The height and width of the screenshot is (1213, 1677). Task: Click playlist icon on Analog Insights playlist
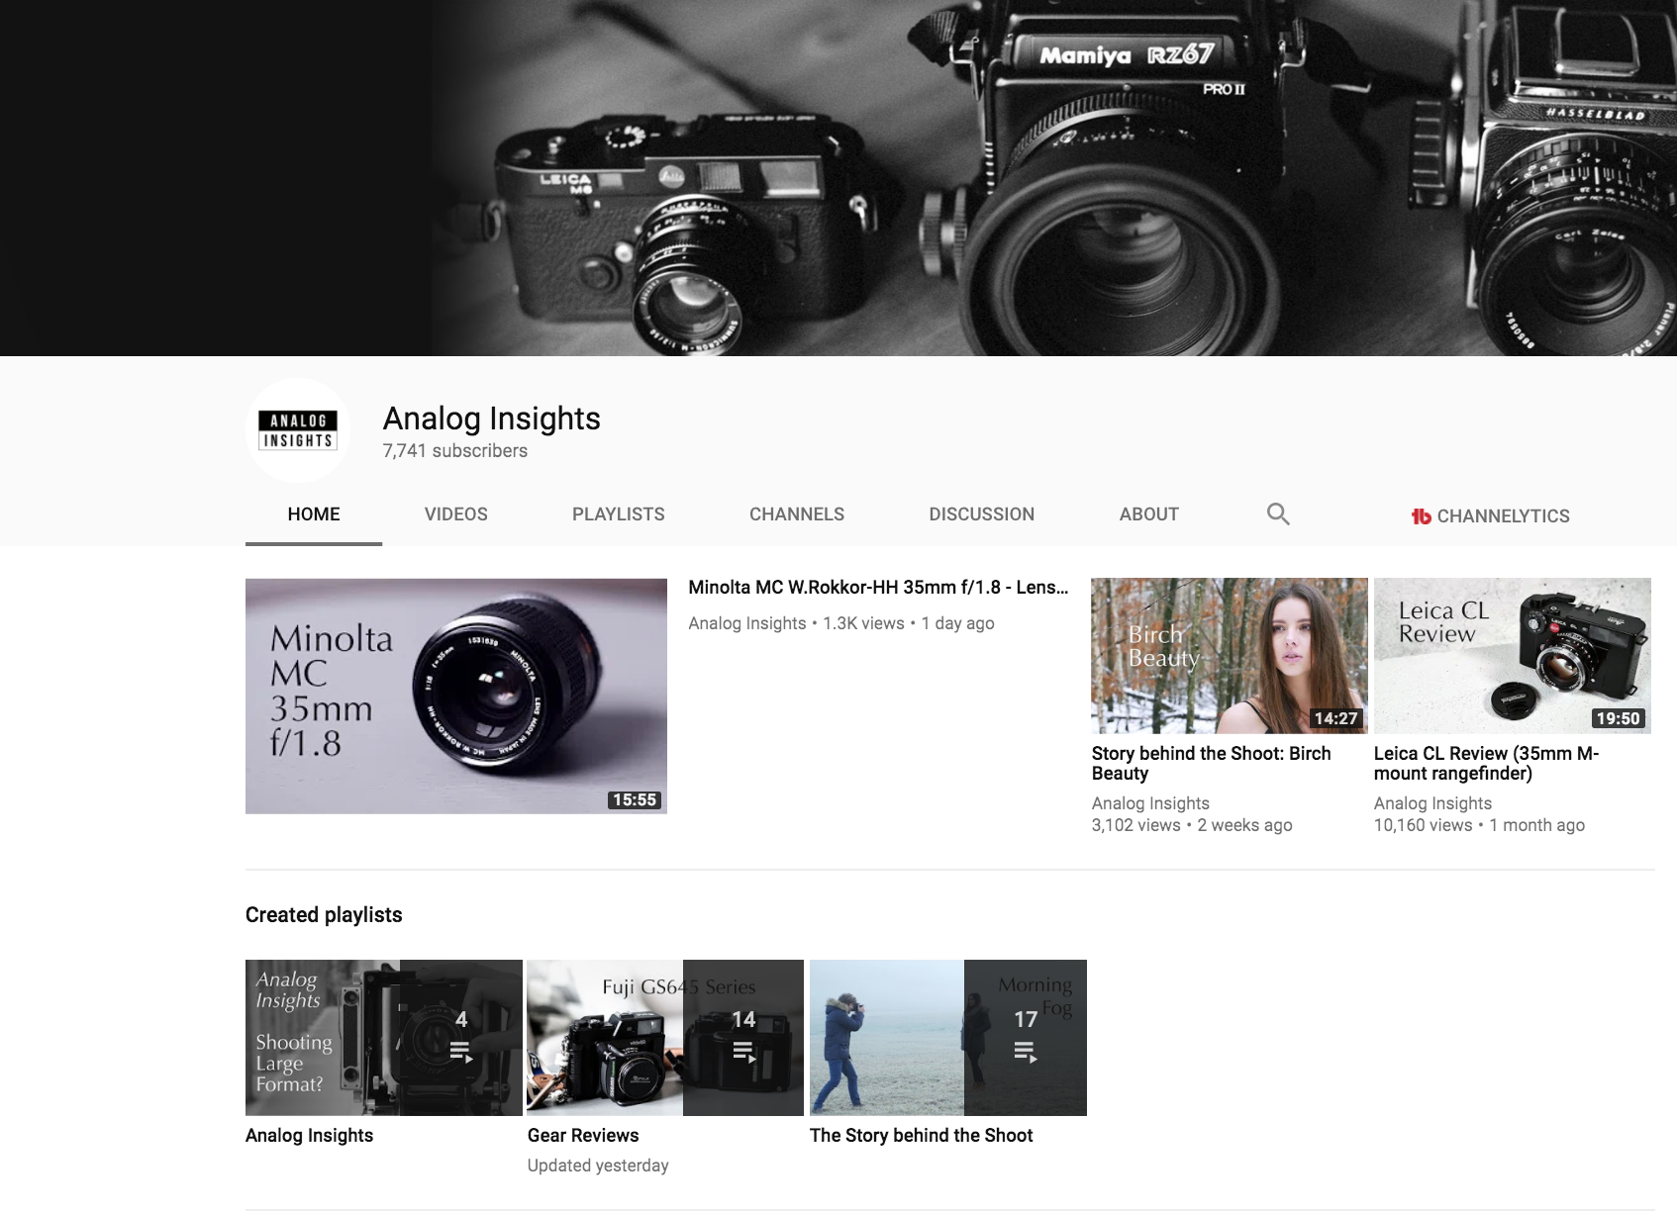click(460, 1052)
